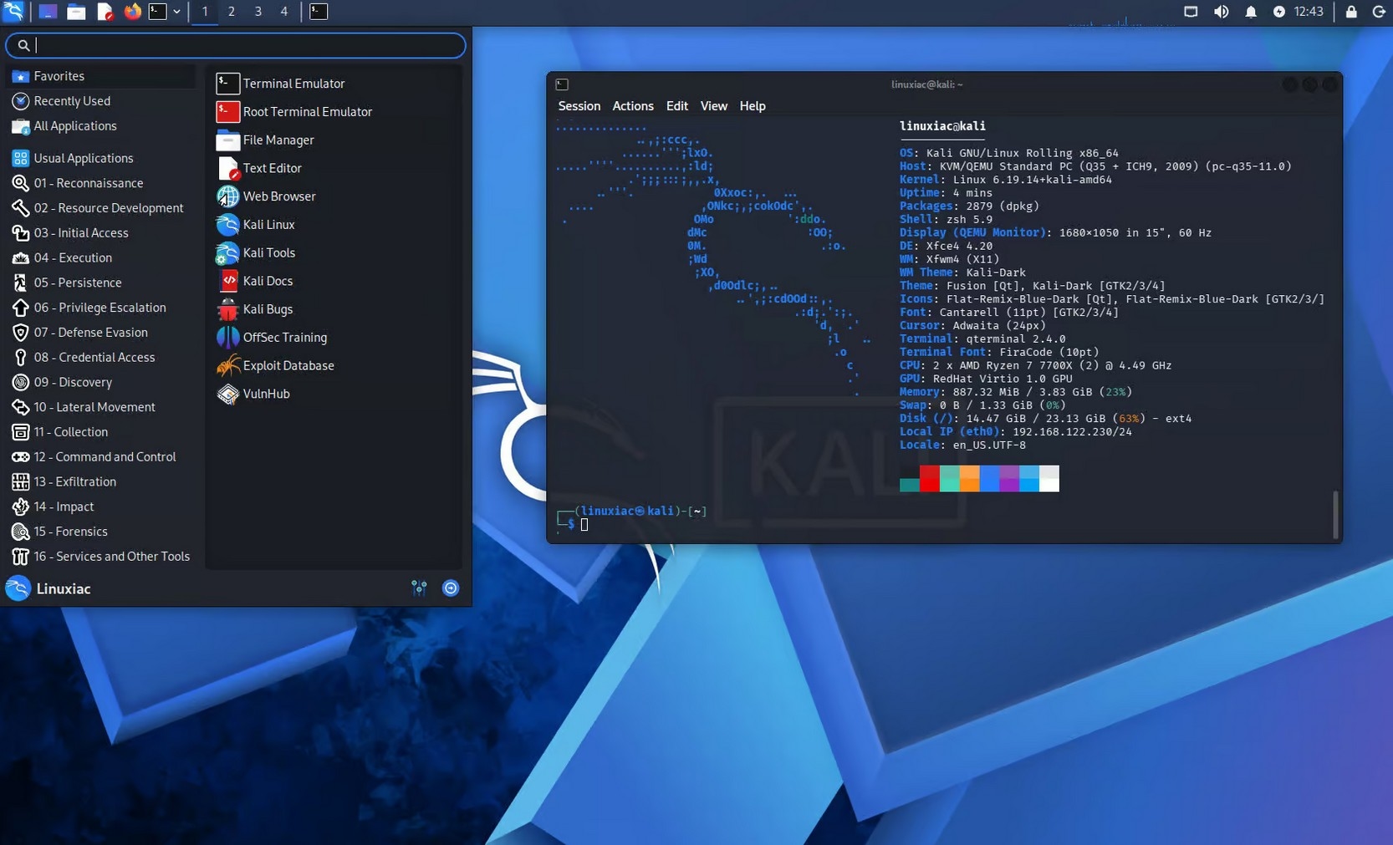Open the 09 - Discovery category
The height and width of the screenshot is (845, 1393).
pyautogui.click(x=101, y=382)
